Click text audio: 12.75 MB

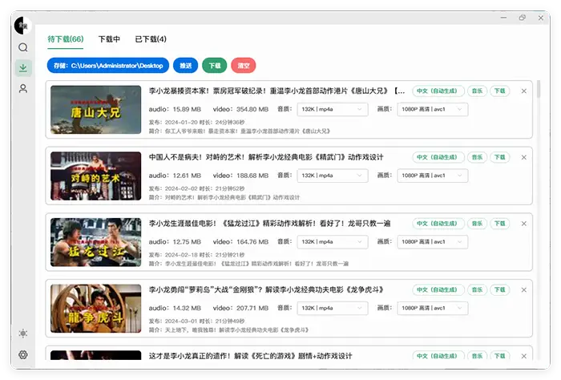[x=175, y=241]
